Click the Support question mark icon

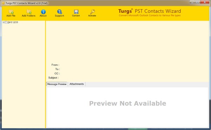pyautogui.click(x=59, y=12)
